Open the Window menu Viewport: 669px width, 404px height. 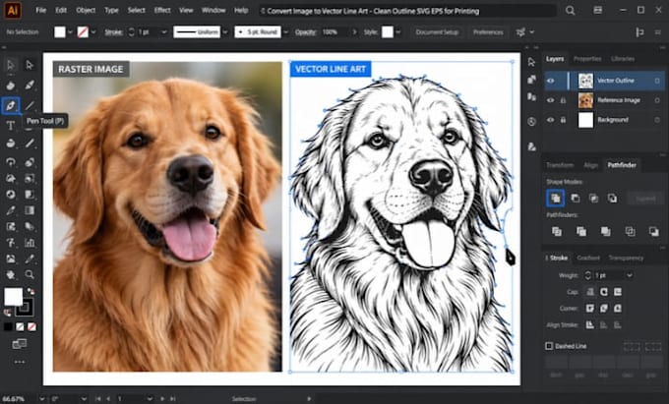(x=213, y=10)
